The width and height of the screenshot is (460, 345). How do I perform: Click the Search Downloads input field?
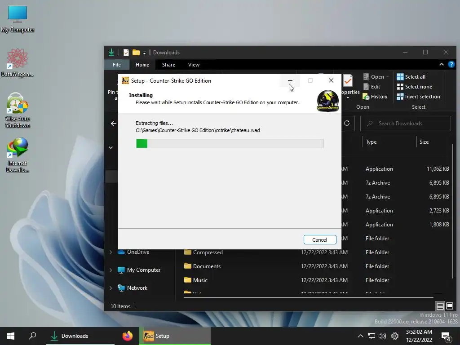[406, 124]
